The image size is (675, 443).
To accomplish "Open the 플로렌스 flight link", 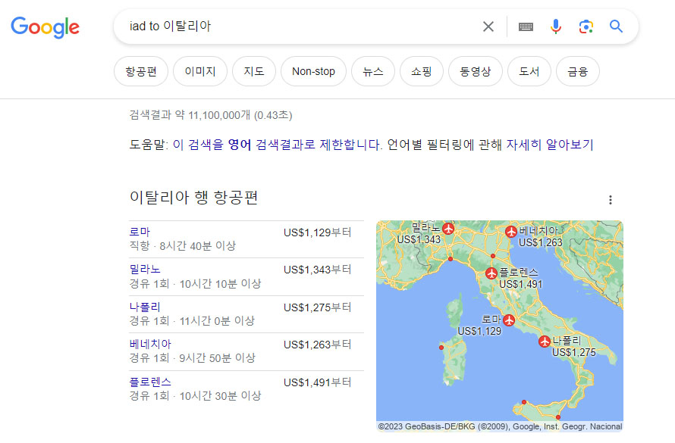I will coord(150,382).
